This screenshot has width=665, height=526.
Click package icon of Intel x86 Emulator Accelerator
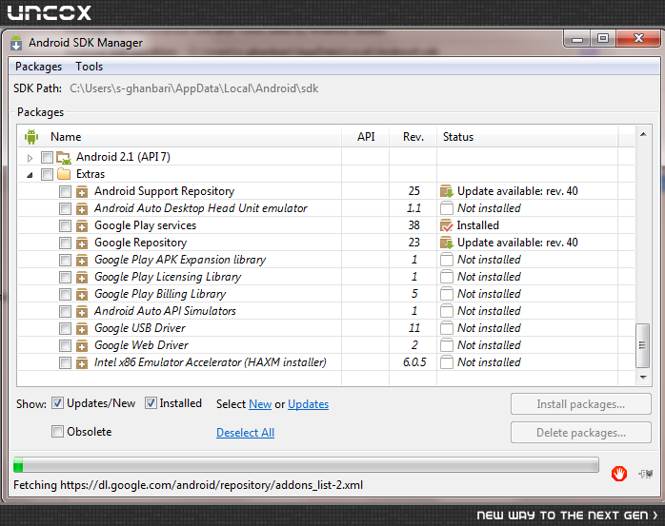click(x=82, y=362)
